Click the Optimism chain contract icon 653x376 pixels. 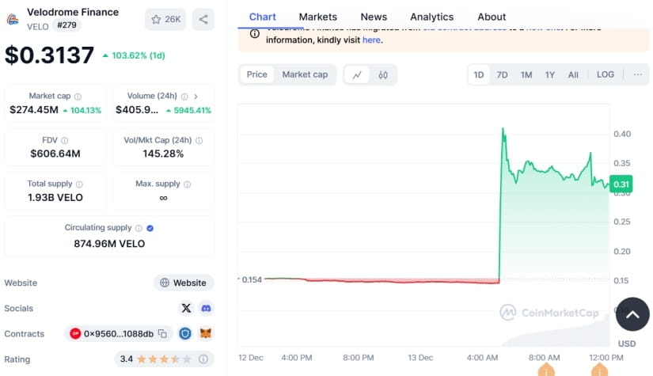[75, 333]
